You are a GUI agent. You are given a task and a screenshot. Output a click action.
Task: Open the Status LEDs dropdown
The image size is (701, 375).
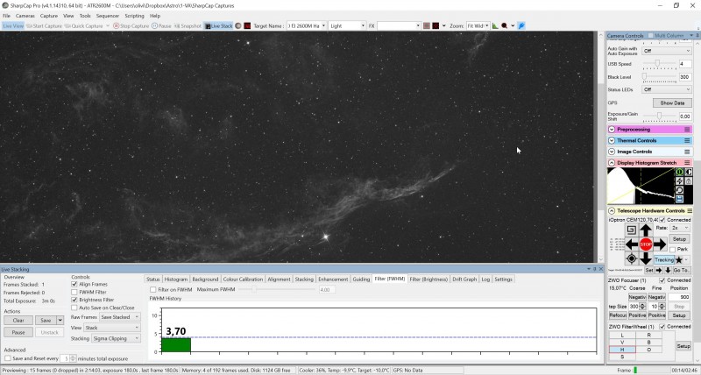point(667,89)
